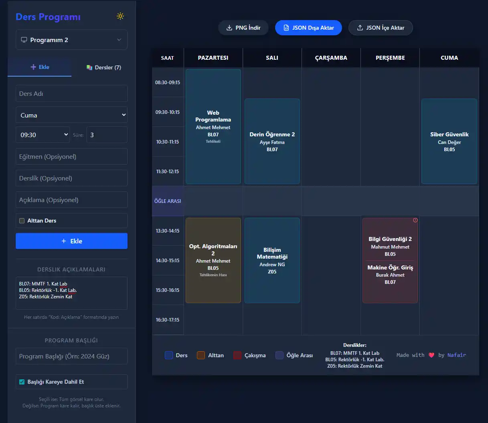The image size is (488, 423).
Task: Click the monitor icon beside Programım 2
Action: point(24,40)
